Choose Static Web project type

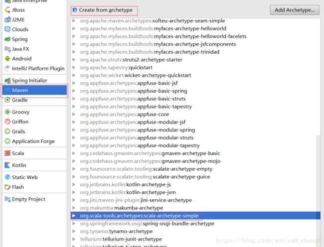pyautogui.click(x=34, y=177)
